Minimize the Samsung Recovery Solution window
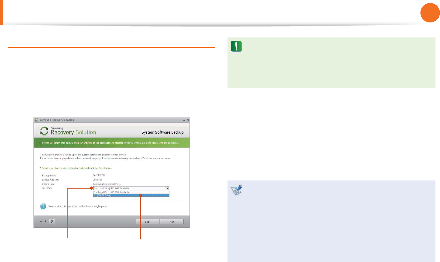 pos(184,120)
